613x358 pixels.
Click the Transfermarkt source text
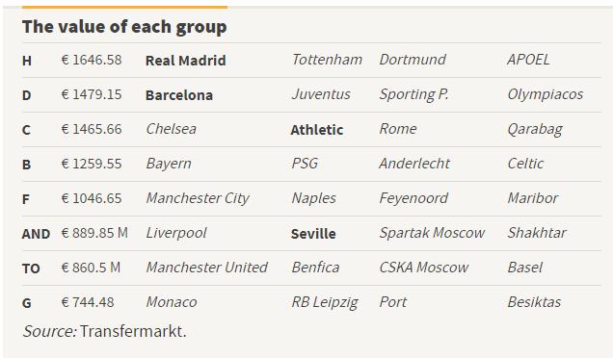tap(133, 331)
